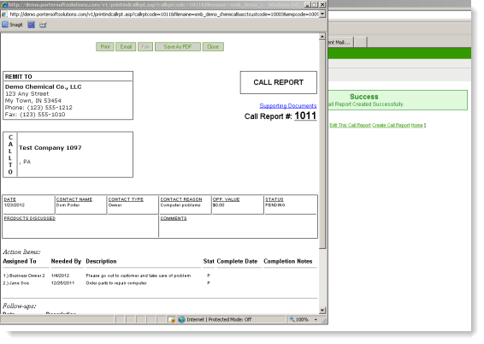Click the Save As PDF button
484x344 pixels.
(178, 46)
